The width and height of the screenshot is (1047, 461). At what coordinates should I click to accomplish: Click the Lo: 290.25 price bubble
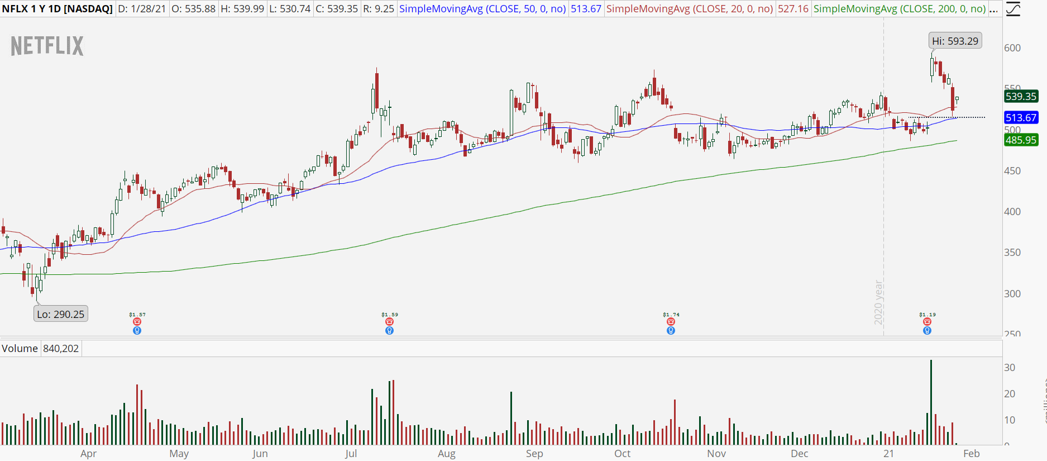[x=61, y=314]
